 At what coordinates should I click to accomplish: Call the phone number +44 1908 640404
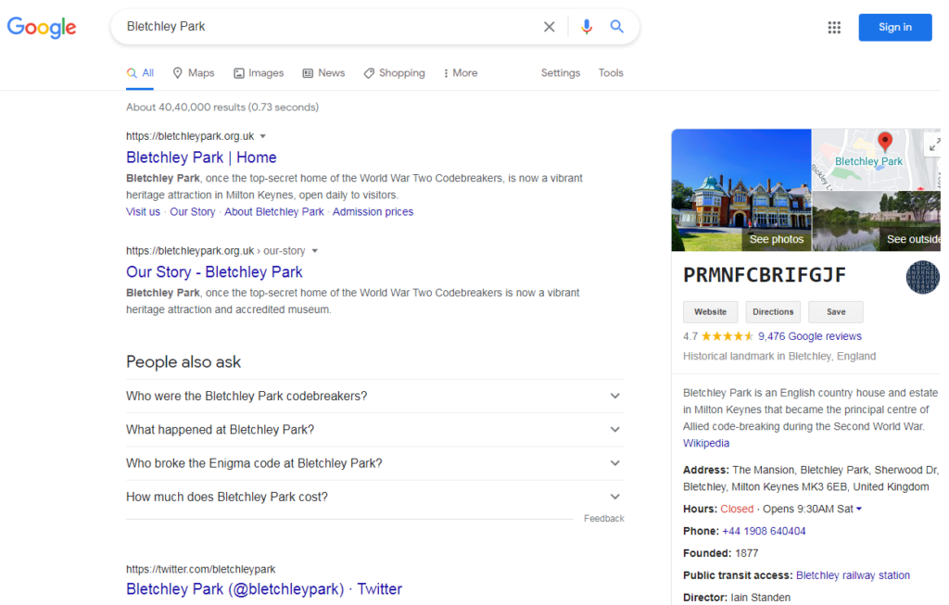[x=764, y=531]
